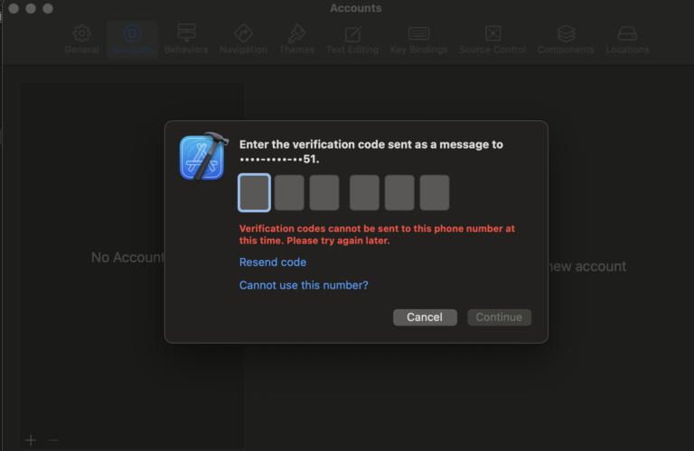Select the Accounts preferences tab
694x451 pixels.
[132, 39]
